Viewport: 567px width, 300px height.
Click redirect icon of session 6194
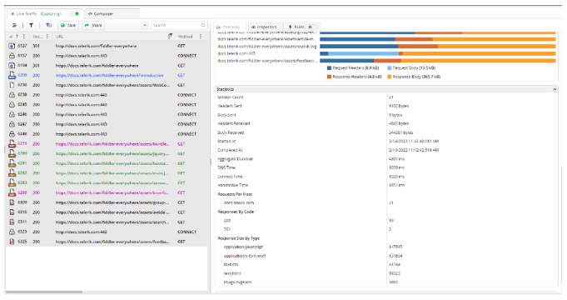coord(12,66)
